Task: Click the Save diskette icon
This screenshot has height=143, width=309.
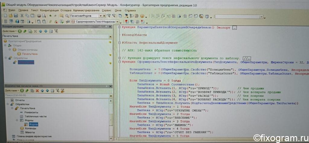Action: coord(16,16)
